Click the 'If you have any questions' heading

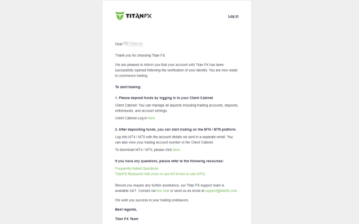[x=169, y=161]
